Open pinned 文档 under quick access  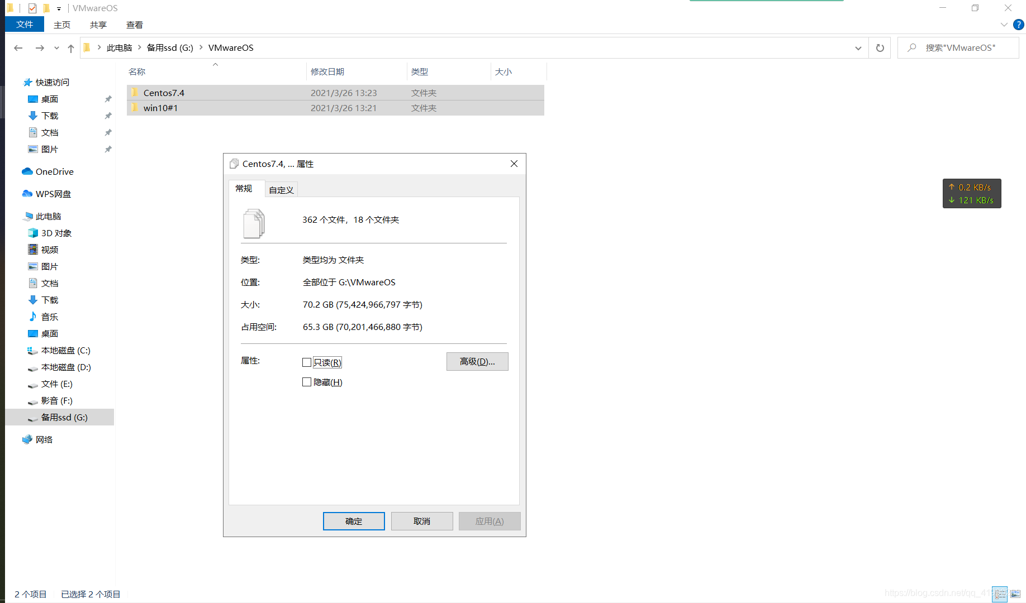(x=50, y=132)
